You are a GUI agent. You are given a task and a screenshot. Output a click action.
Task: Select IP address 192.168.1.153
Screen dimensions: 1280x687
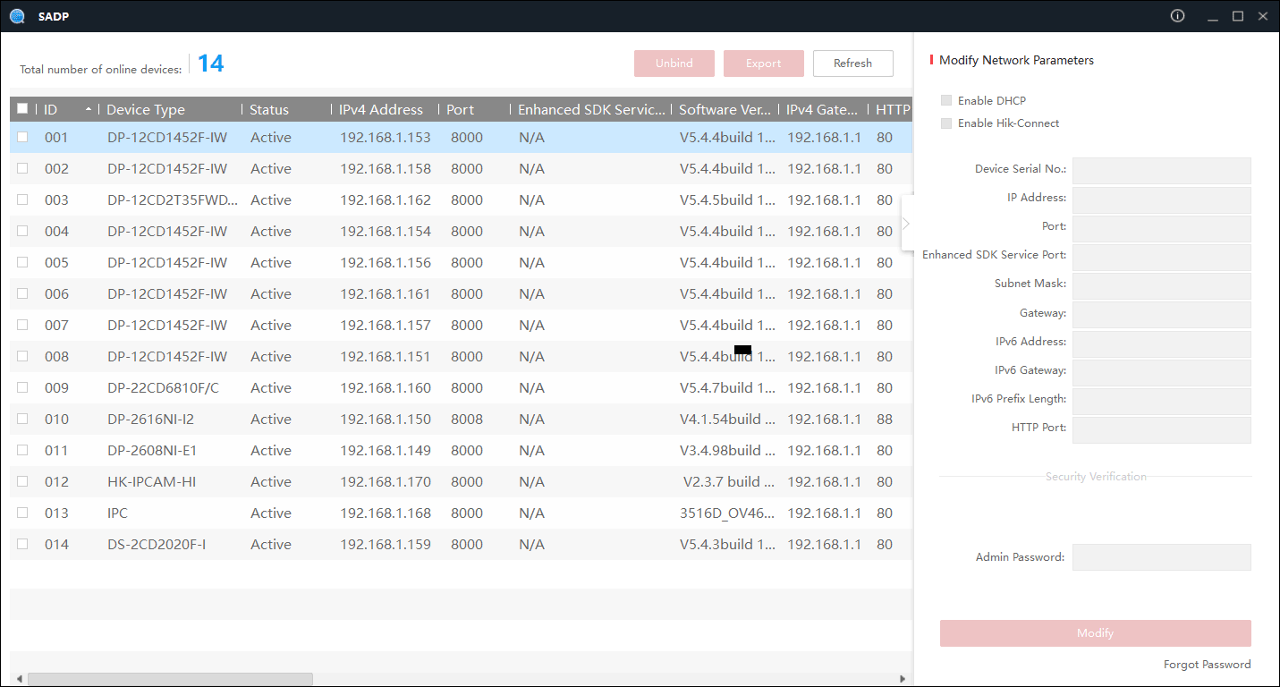(386, 138)
